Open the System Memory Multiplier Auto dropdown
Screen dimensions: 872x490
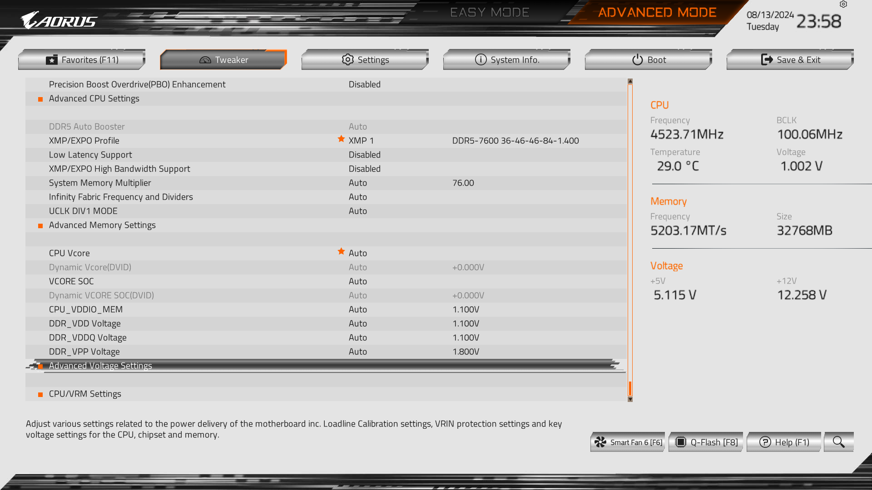(358, 183)
